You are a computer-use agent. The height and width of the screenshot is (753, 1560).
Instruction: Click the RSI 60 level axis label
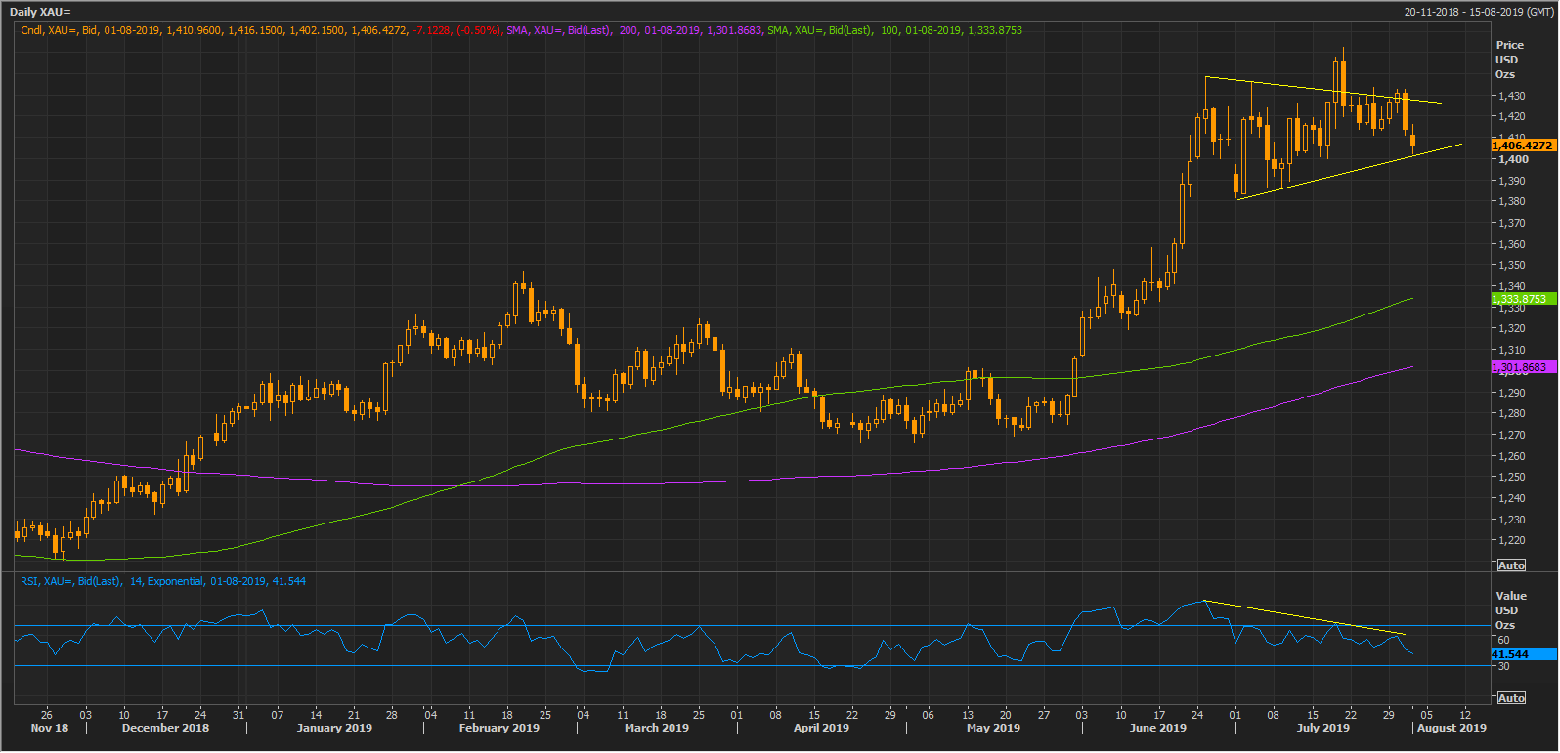(1503, 641)
